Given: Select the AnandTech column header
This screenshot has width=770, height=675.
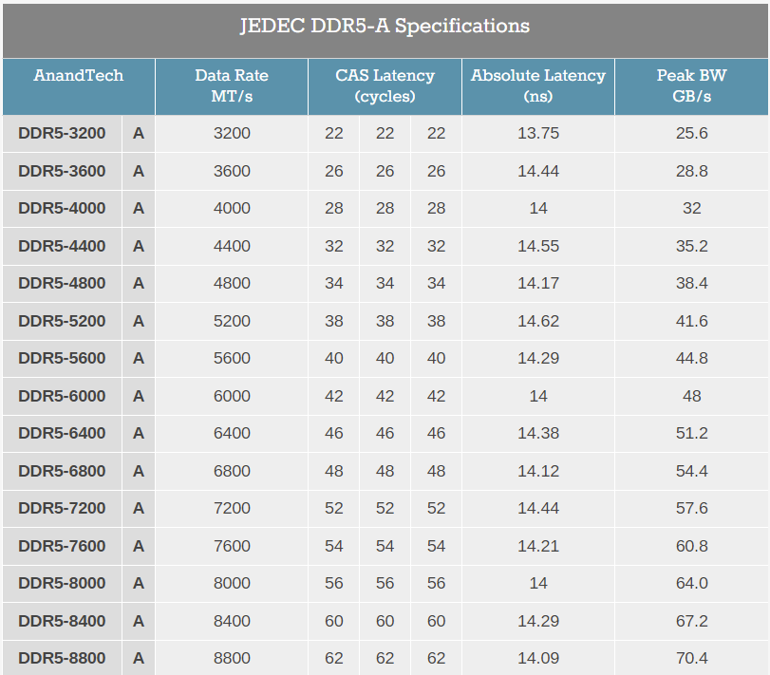Looking at the screenshot, I should tap(79, 86).
